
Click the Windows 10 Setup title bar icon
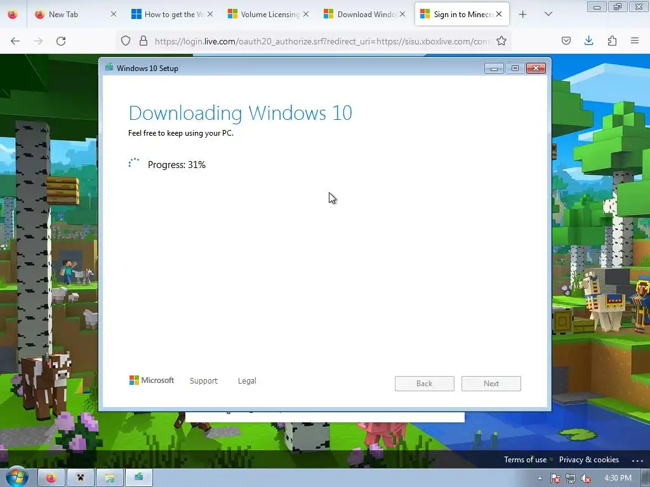click(x=109, y=67)
